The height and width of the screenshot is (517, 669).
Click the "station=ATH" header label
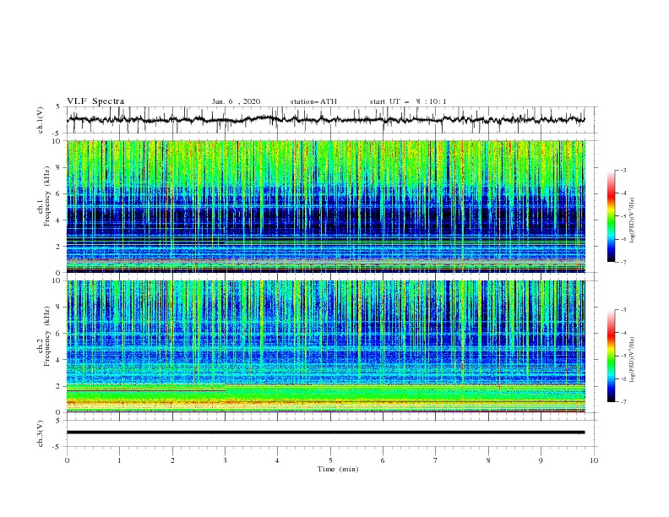click(x=313, y=101)
